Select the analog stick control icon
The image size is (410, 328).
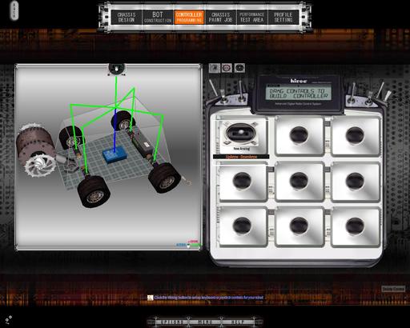(239, 68)
